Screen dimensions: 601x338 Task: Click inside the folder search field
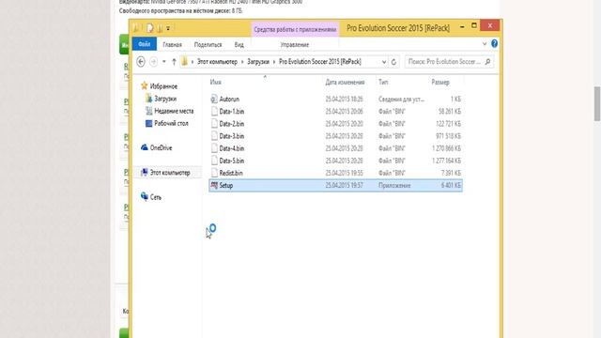(444, 62)
